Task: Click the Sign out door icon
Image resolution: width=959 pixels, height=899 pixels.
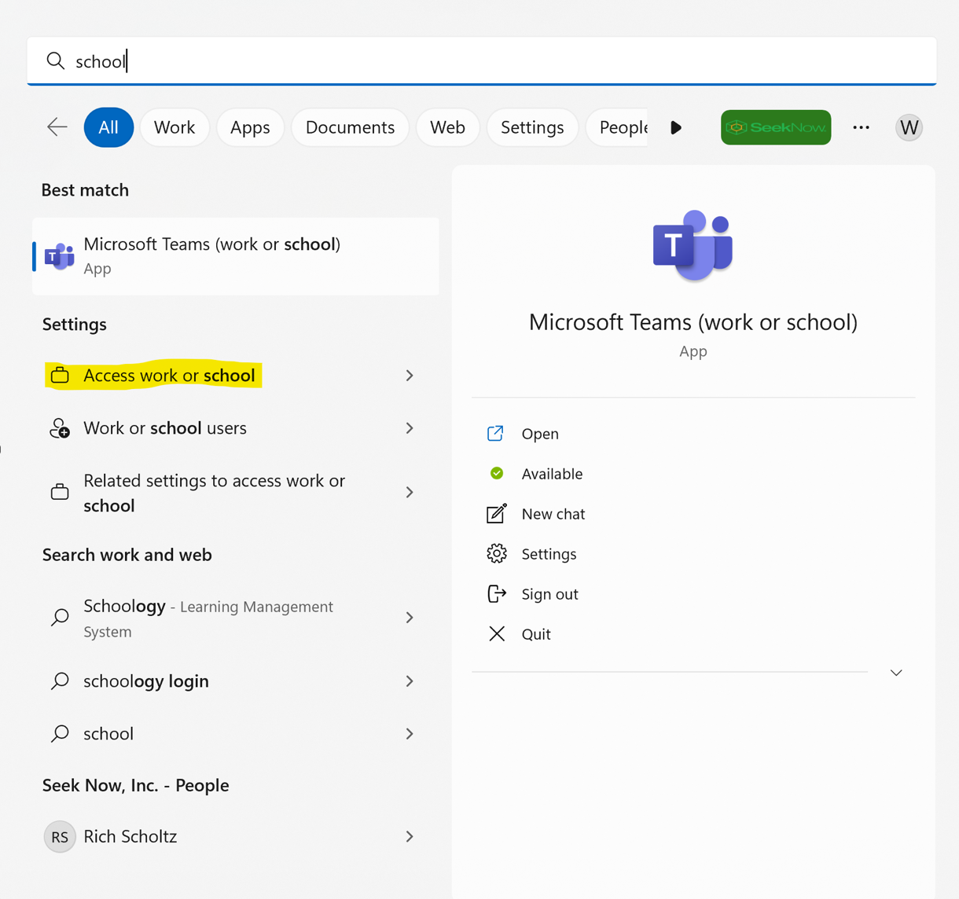Action: 497,594
